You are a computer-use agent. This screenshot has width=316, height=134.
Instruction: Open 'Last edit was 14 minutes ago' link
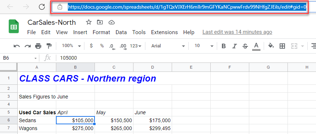click(237, 32)
